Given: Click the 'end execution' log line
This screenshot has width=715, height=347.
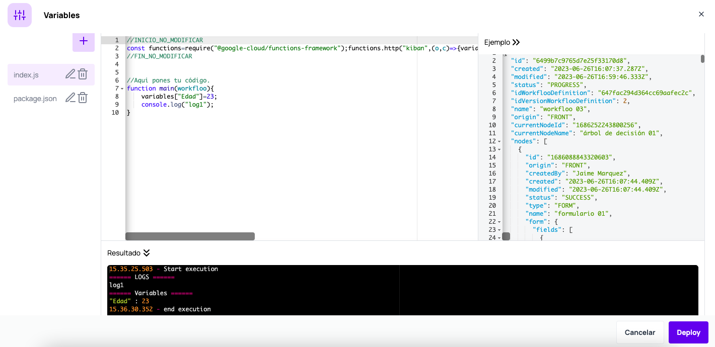Looking at the screenshot, I should pos(160,309).
